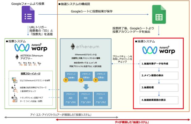Click step 1.抽選対象データを作成
The width and height of the screenshot is (191, 124).
(x=159, y=64)
